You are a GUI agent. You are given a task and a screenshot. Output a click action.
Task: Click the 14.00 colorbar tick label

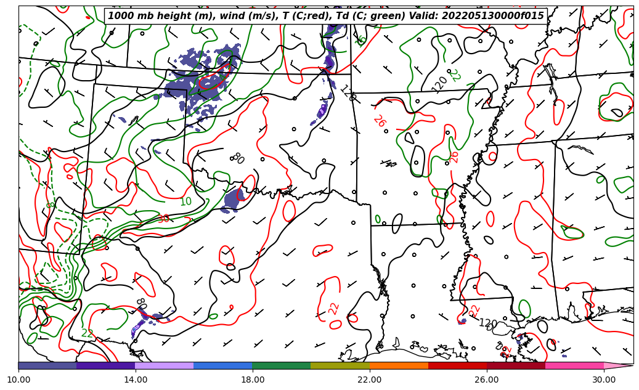pyautogui.click(x=136, y=380)
